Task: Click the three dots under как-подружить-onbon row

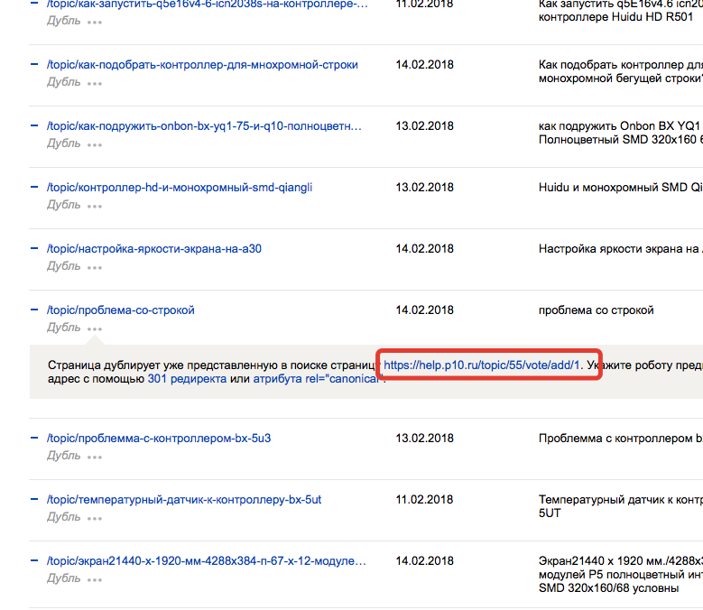Action: (95, 144)
